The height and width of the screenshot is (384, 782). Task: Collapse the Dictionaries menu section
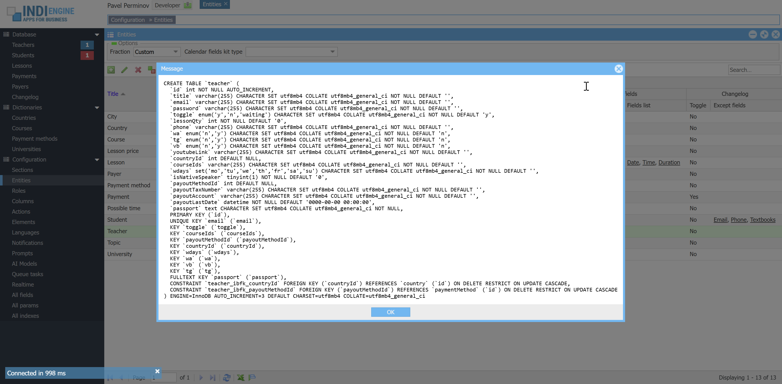coord(97,107)
